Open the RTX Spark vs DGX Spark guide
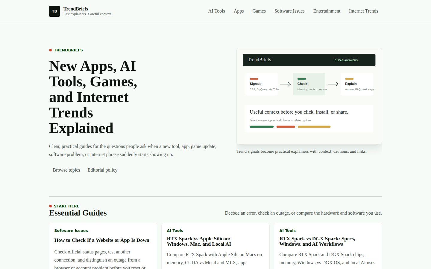The width and height of the screenshot is (431, 269). coord(317,242)
